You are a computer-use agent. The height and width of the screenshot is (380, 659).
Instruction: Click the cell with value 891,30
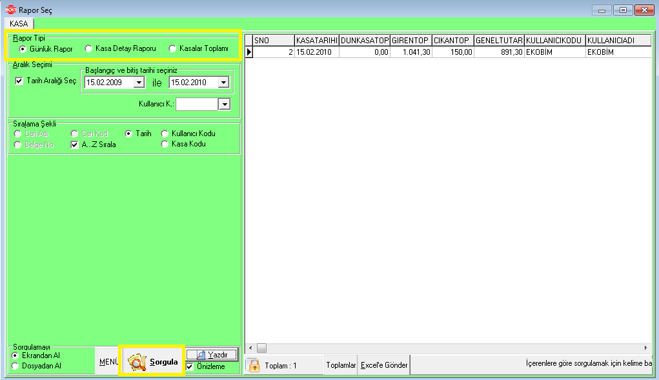click(500, 52)
